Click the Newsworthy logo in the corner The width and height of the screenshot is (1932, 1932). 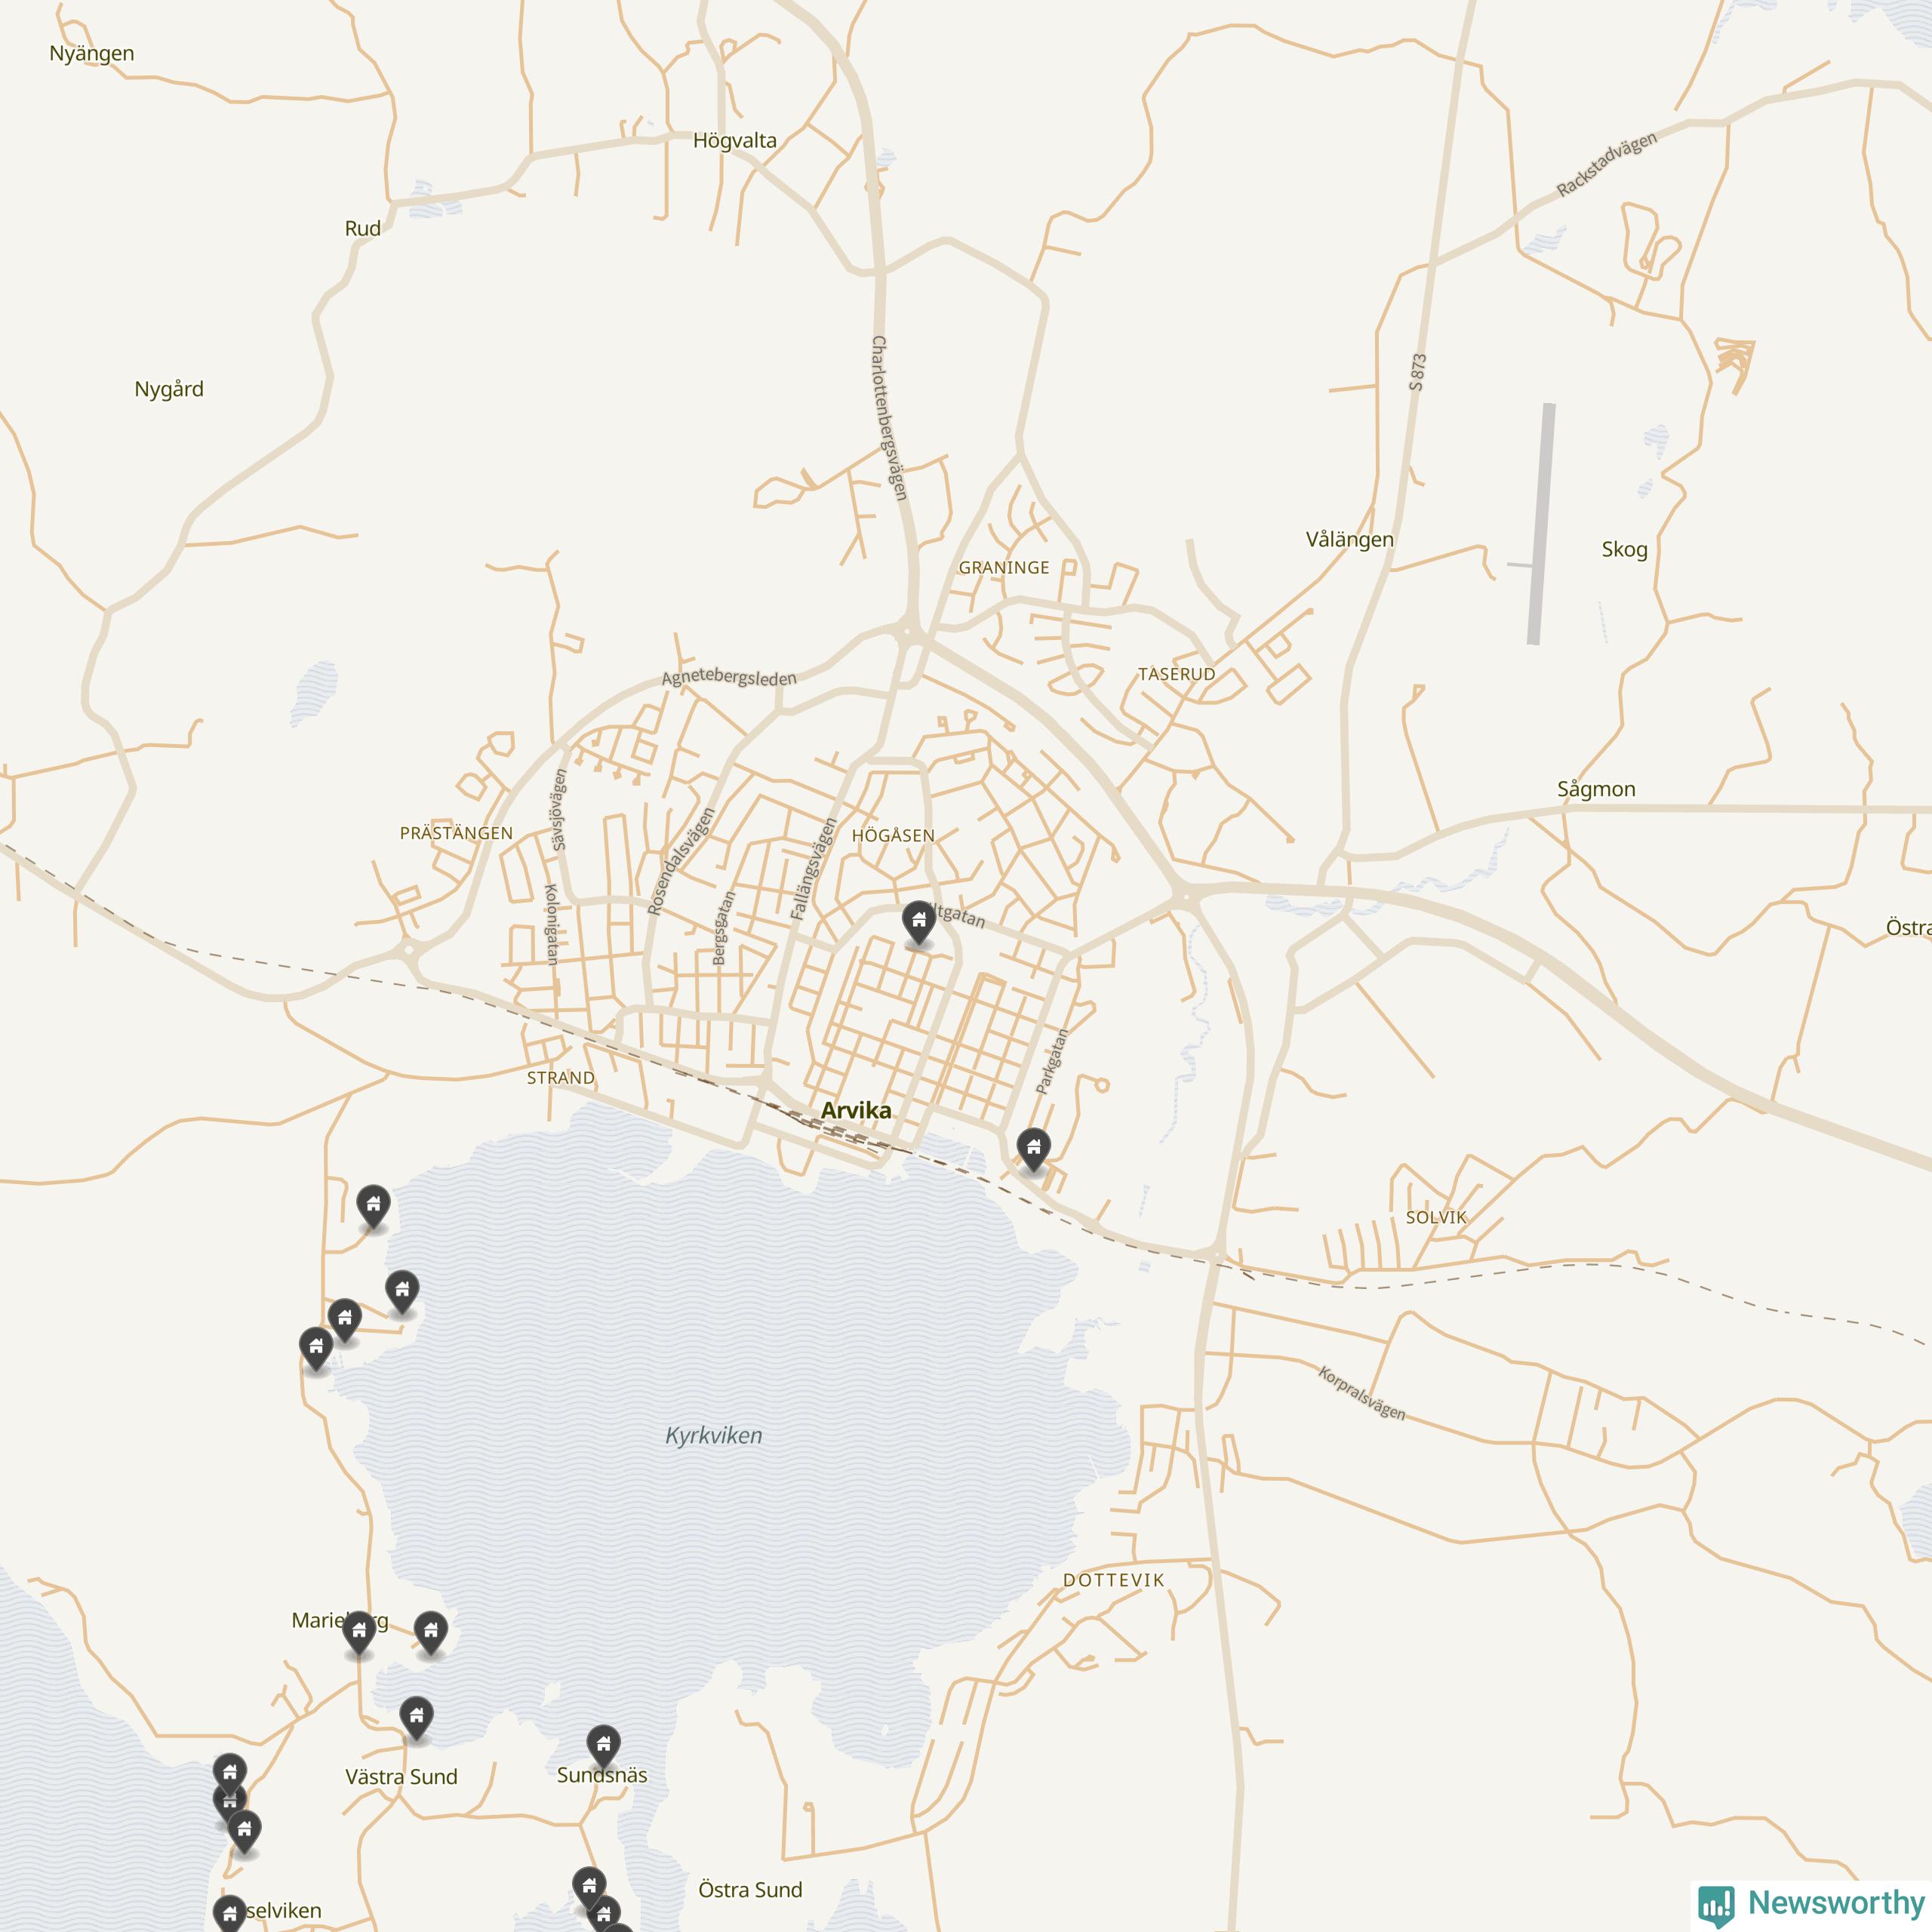(1811, 1902)
